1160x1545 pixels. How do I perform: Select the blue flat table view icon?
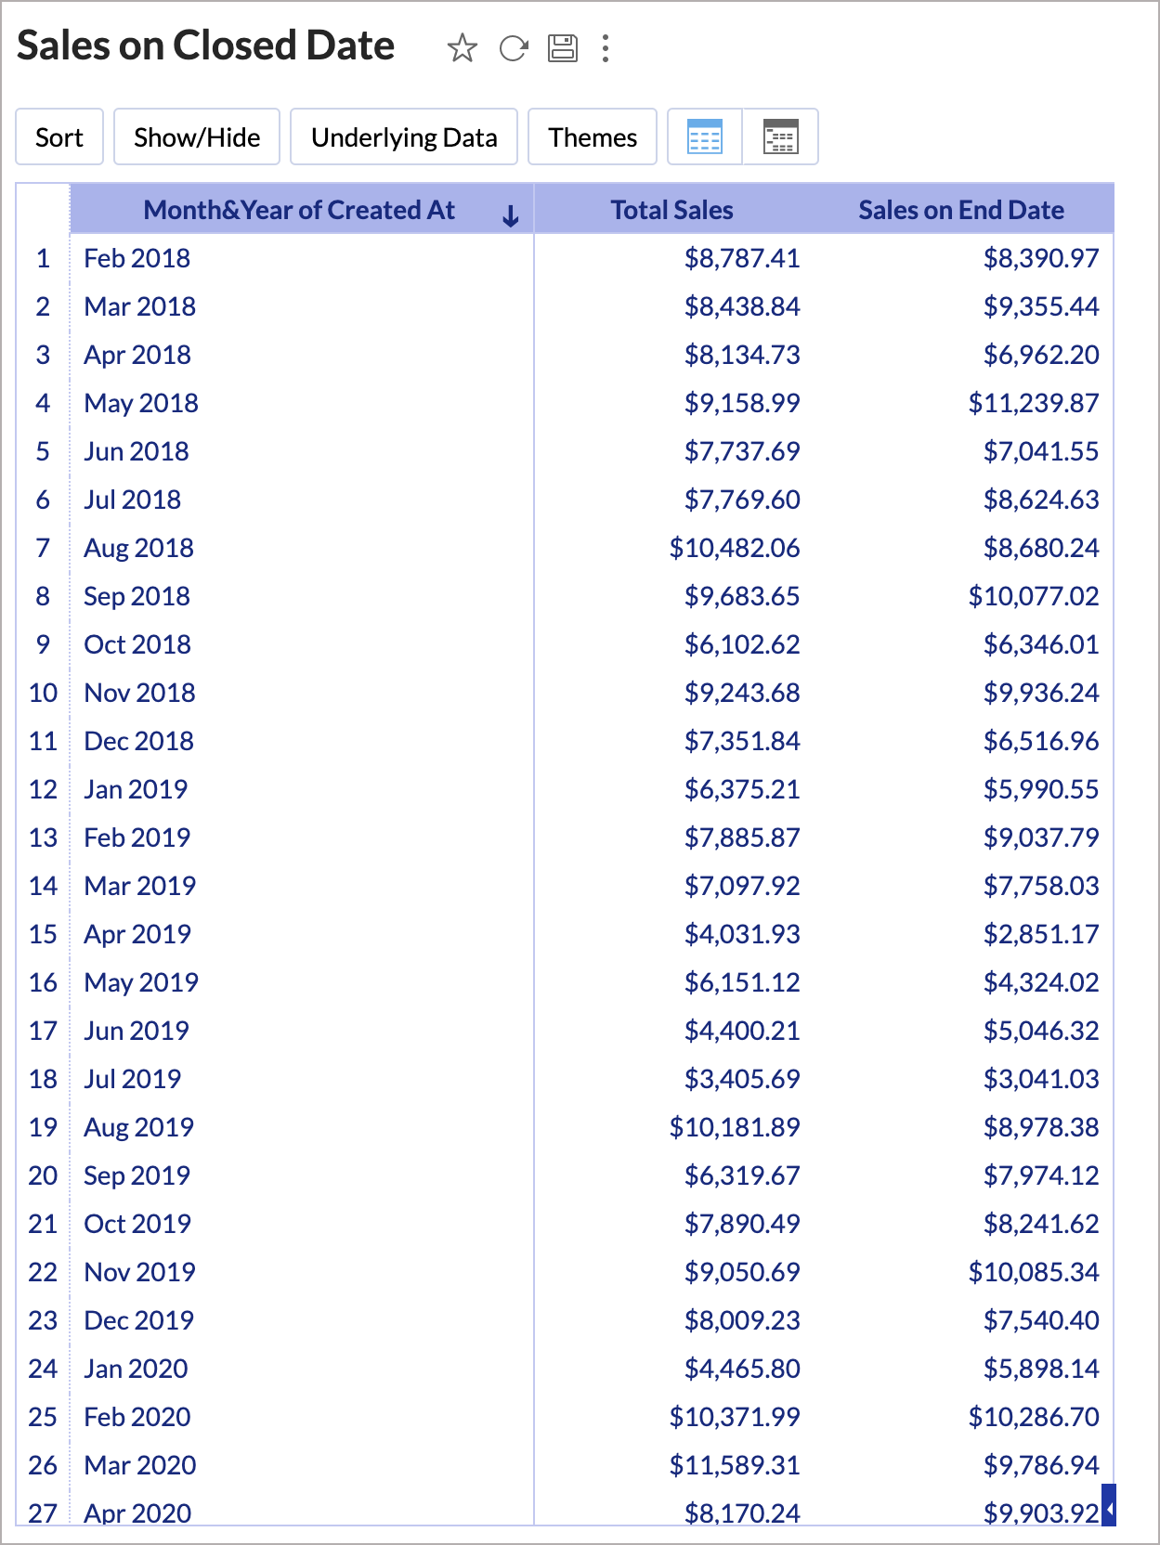click(704, 136)
